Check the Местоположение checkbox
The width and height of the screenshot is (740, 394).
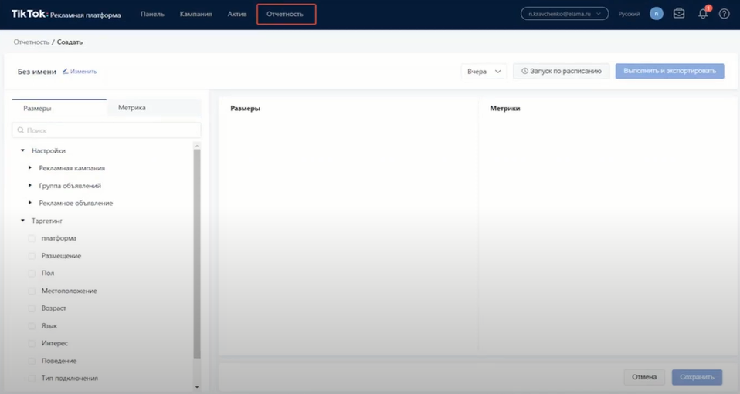pos(32,291)
